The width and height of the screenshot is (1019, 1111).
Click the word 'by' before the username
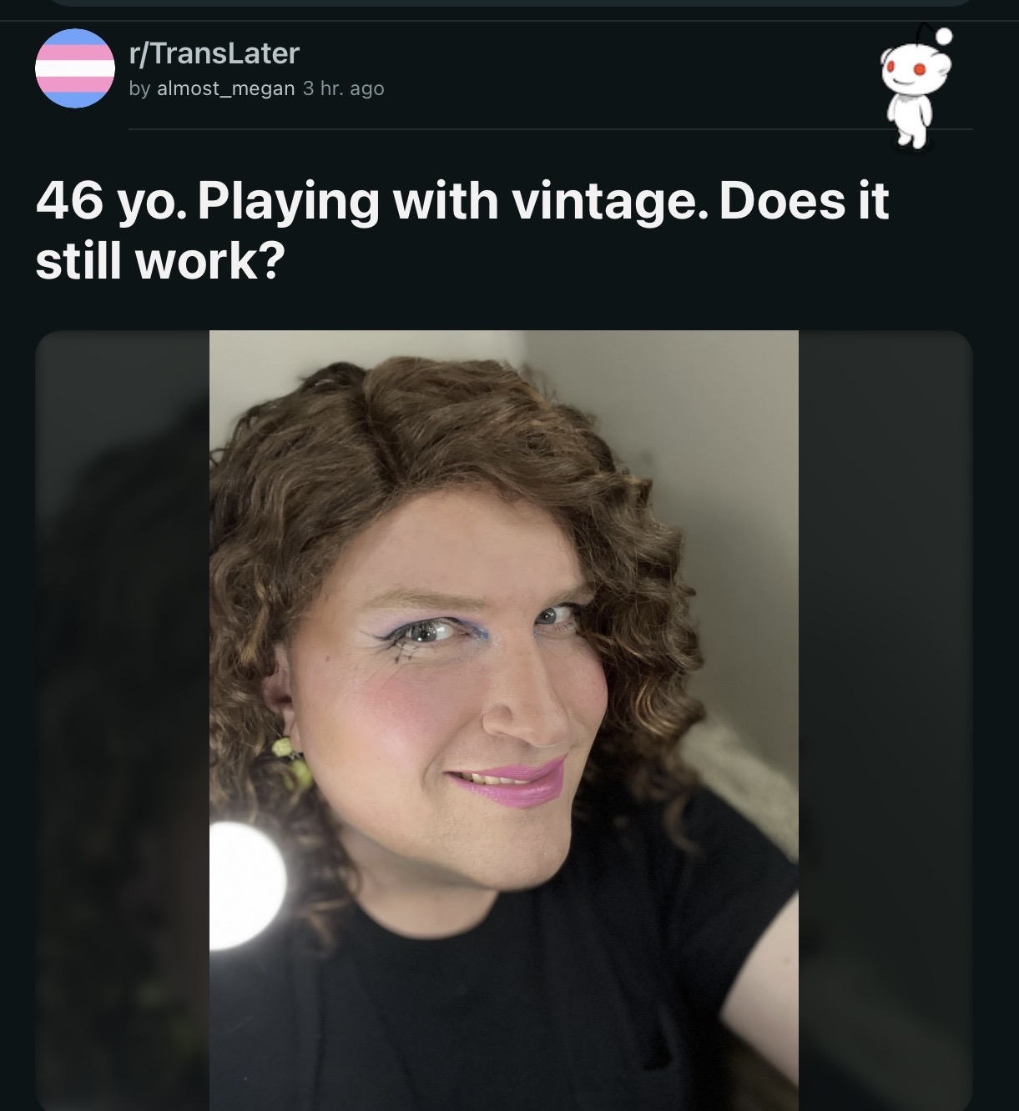pos(139,88)
